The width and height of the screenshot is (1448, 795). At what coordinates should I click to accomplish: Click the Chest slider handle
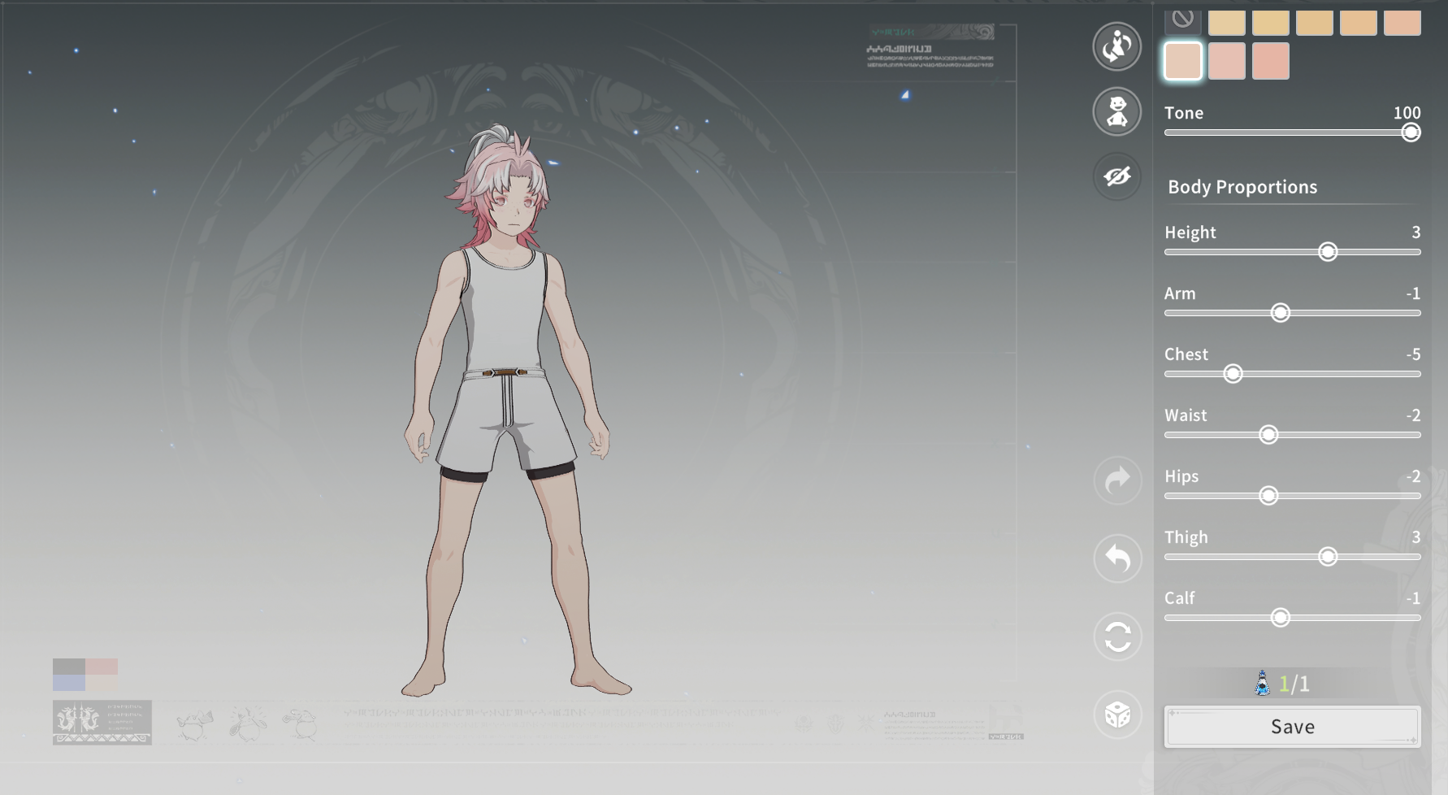coord(1233,374)
